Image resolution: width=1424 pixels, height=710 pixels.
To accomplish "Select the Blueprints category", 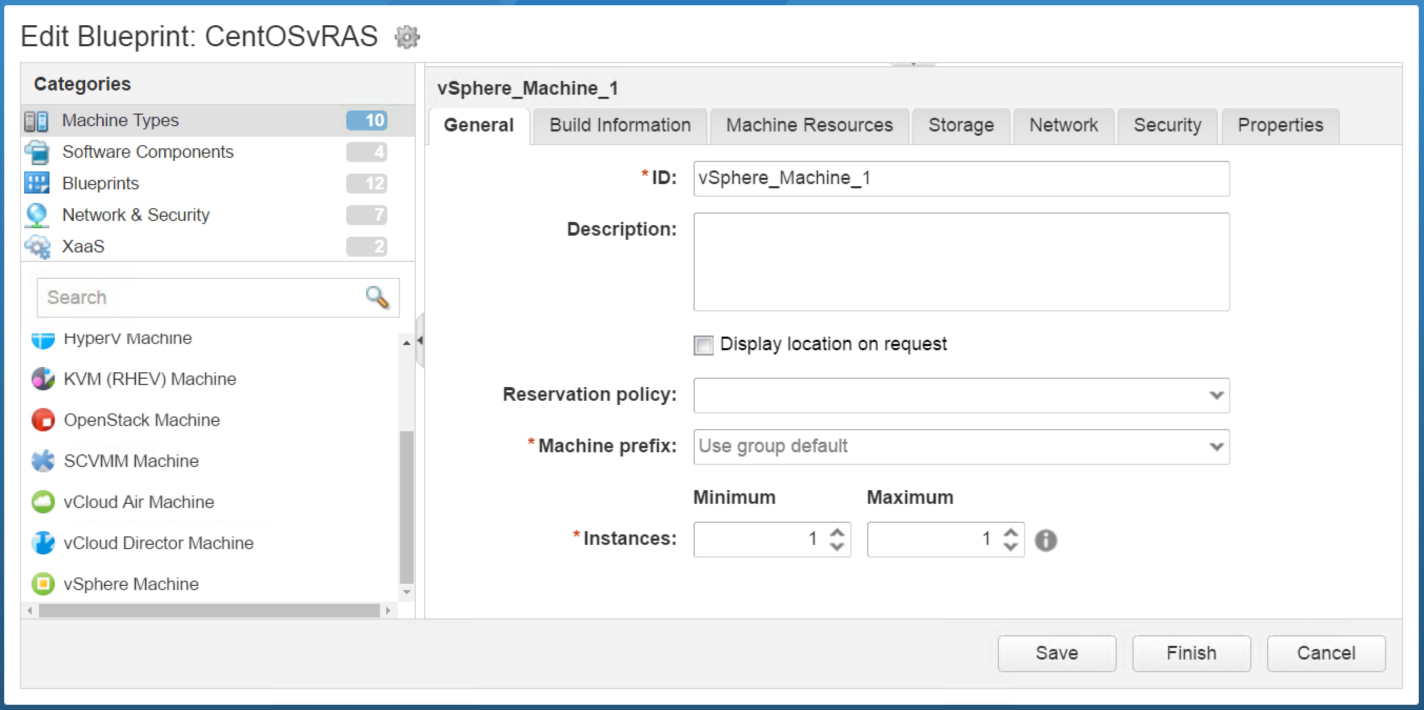I will tap(218, 184).
